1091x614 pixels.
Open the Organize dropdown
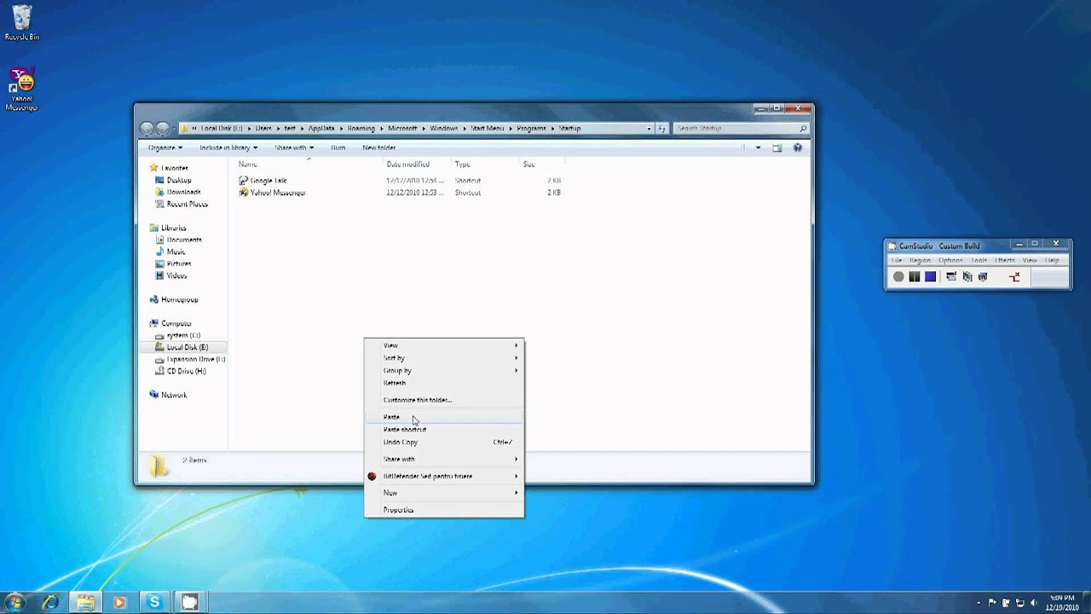[x=165, y=148]
